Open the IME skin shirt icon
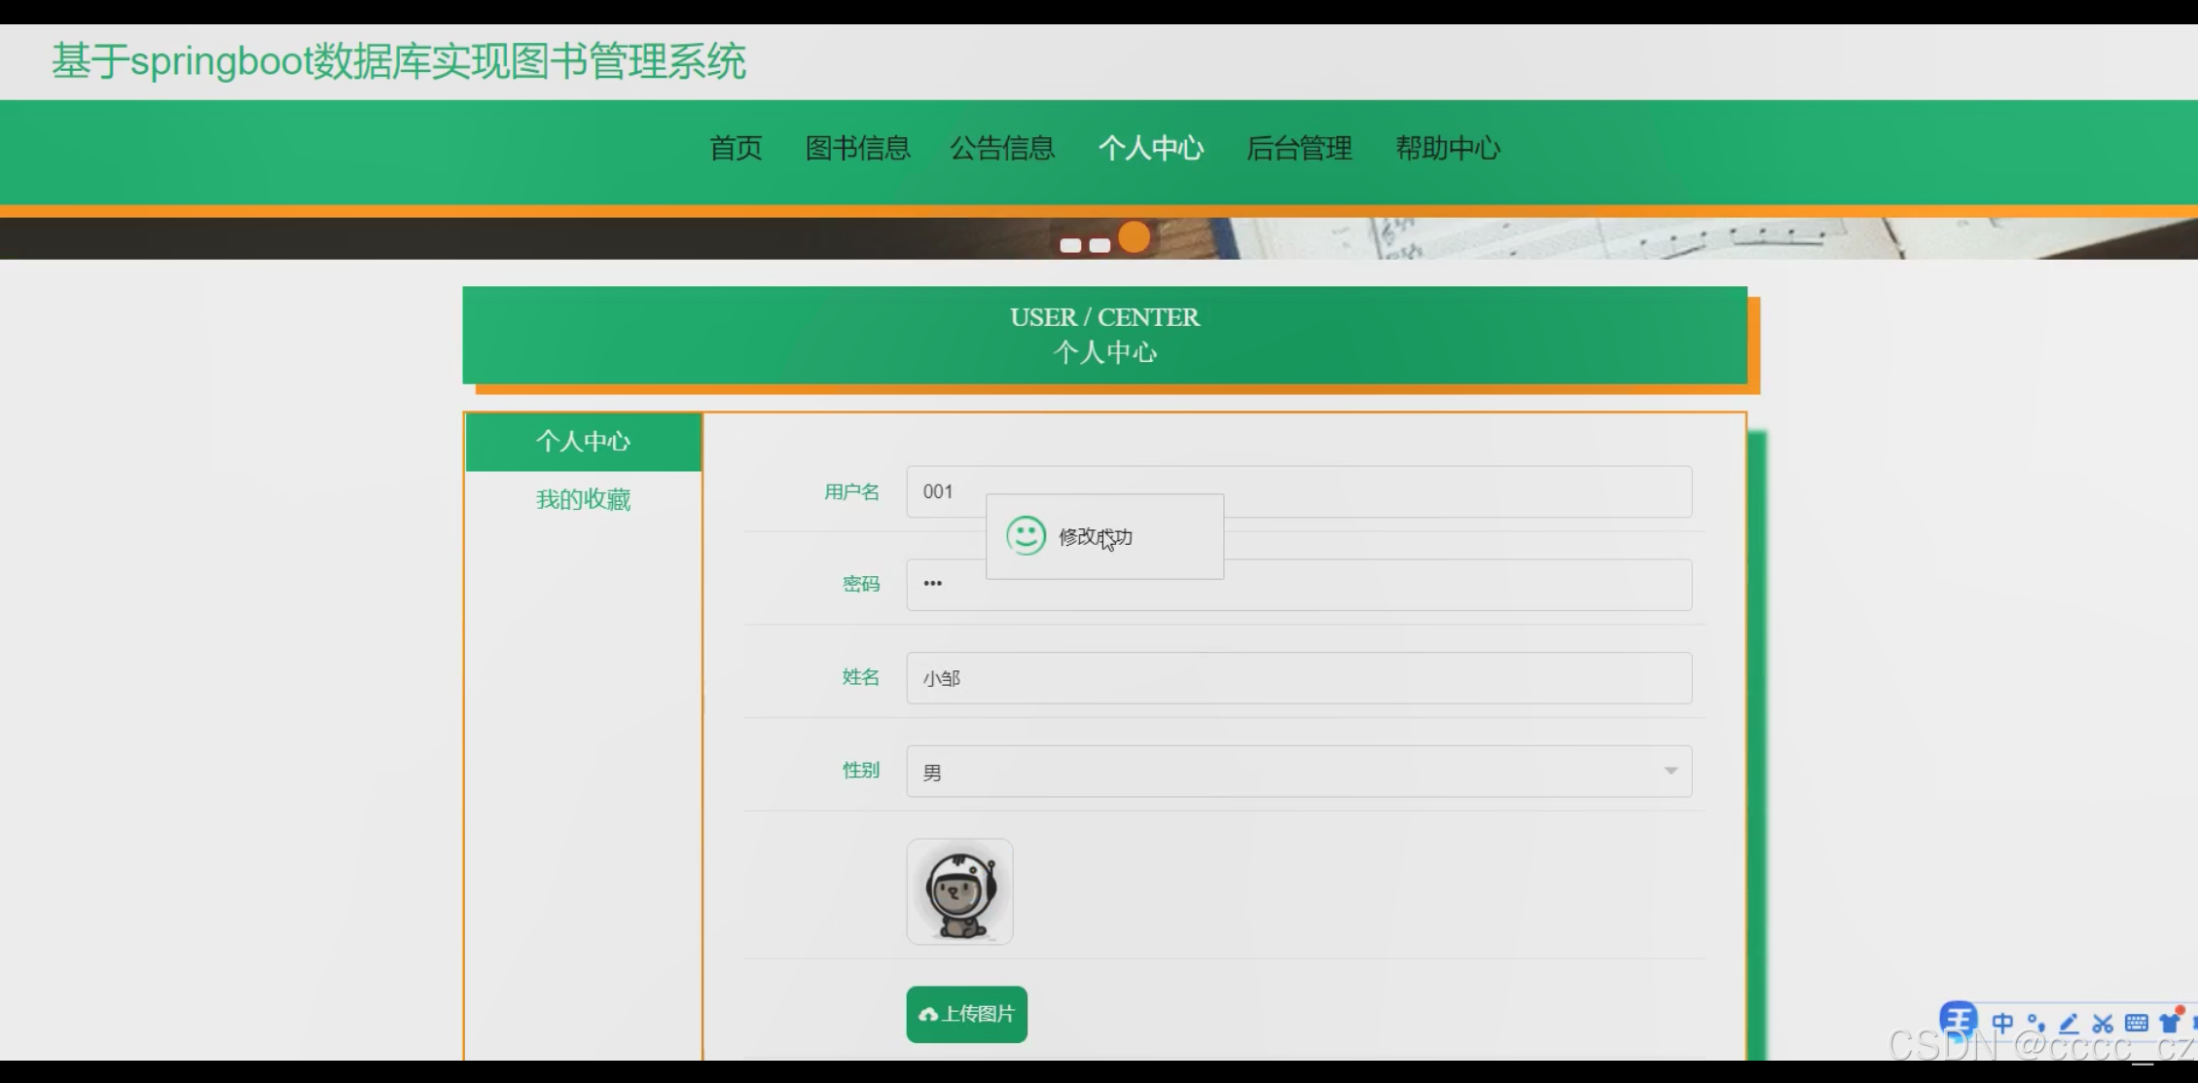This screenshot has width=2198, height=1083. click(x=2170, y=1023)
